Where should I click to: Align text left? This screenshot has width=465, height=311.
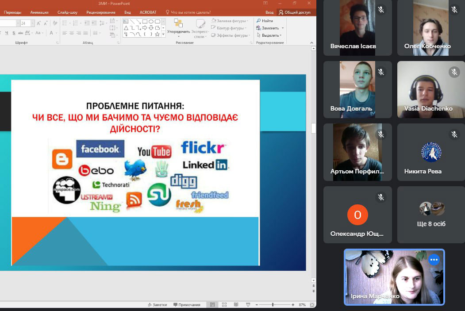coord(65,33)
